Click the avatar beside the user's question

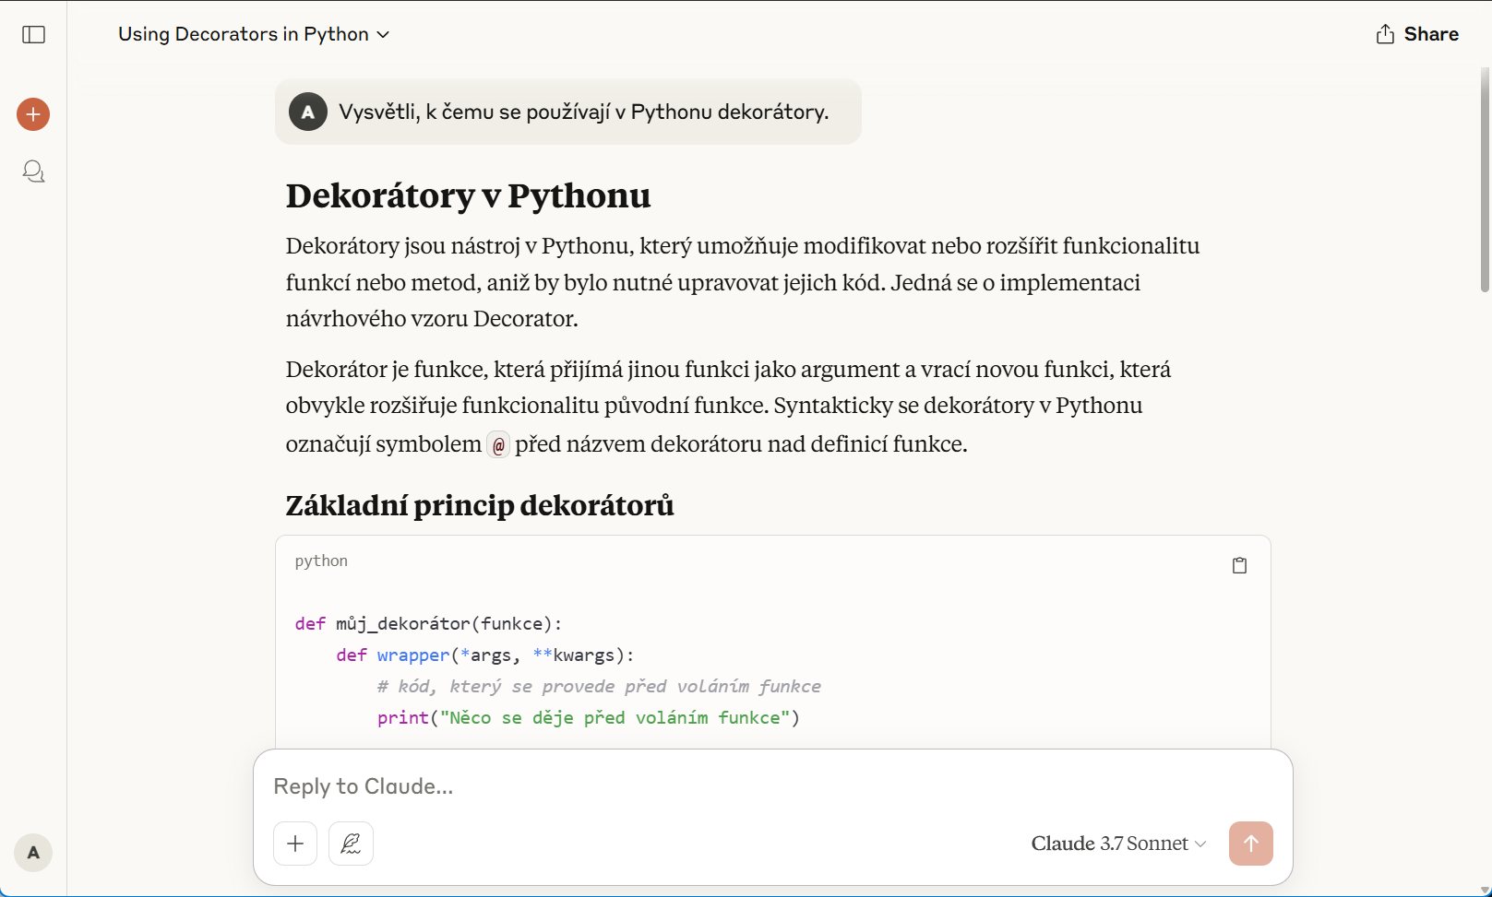(x=308, y=112)
